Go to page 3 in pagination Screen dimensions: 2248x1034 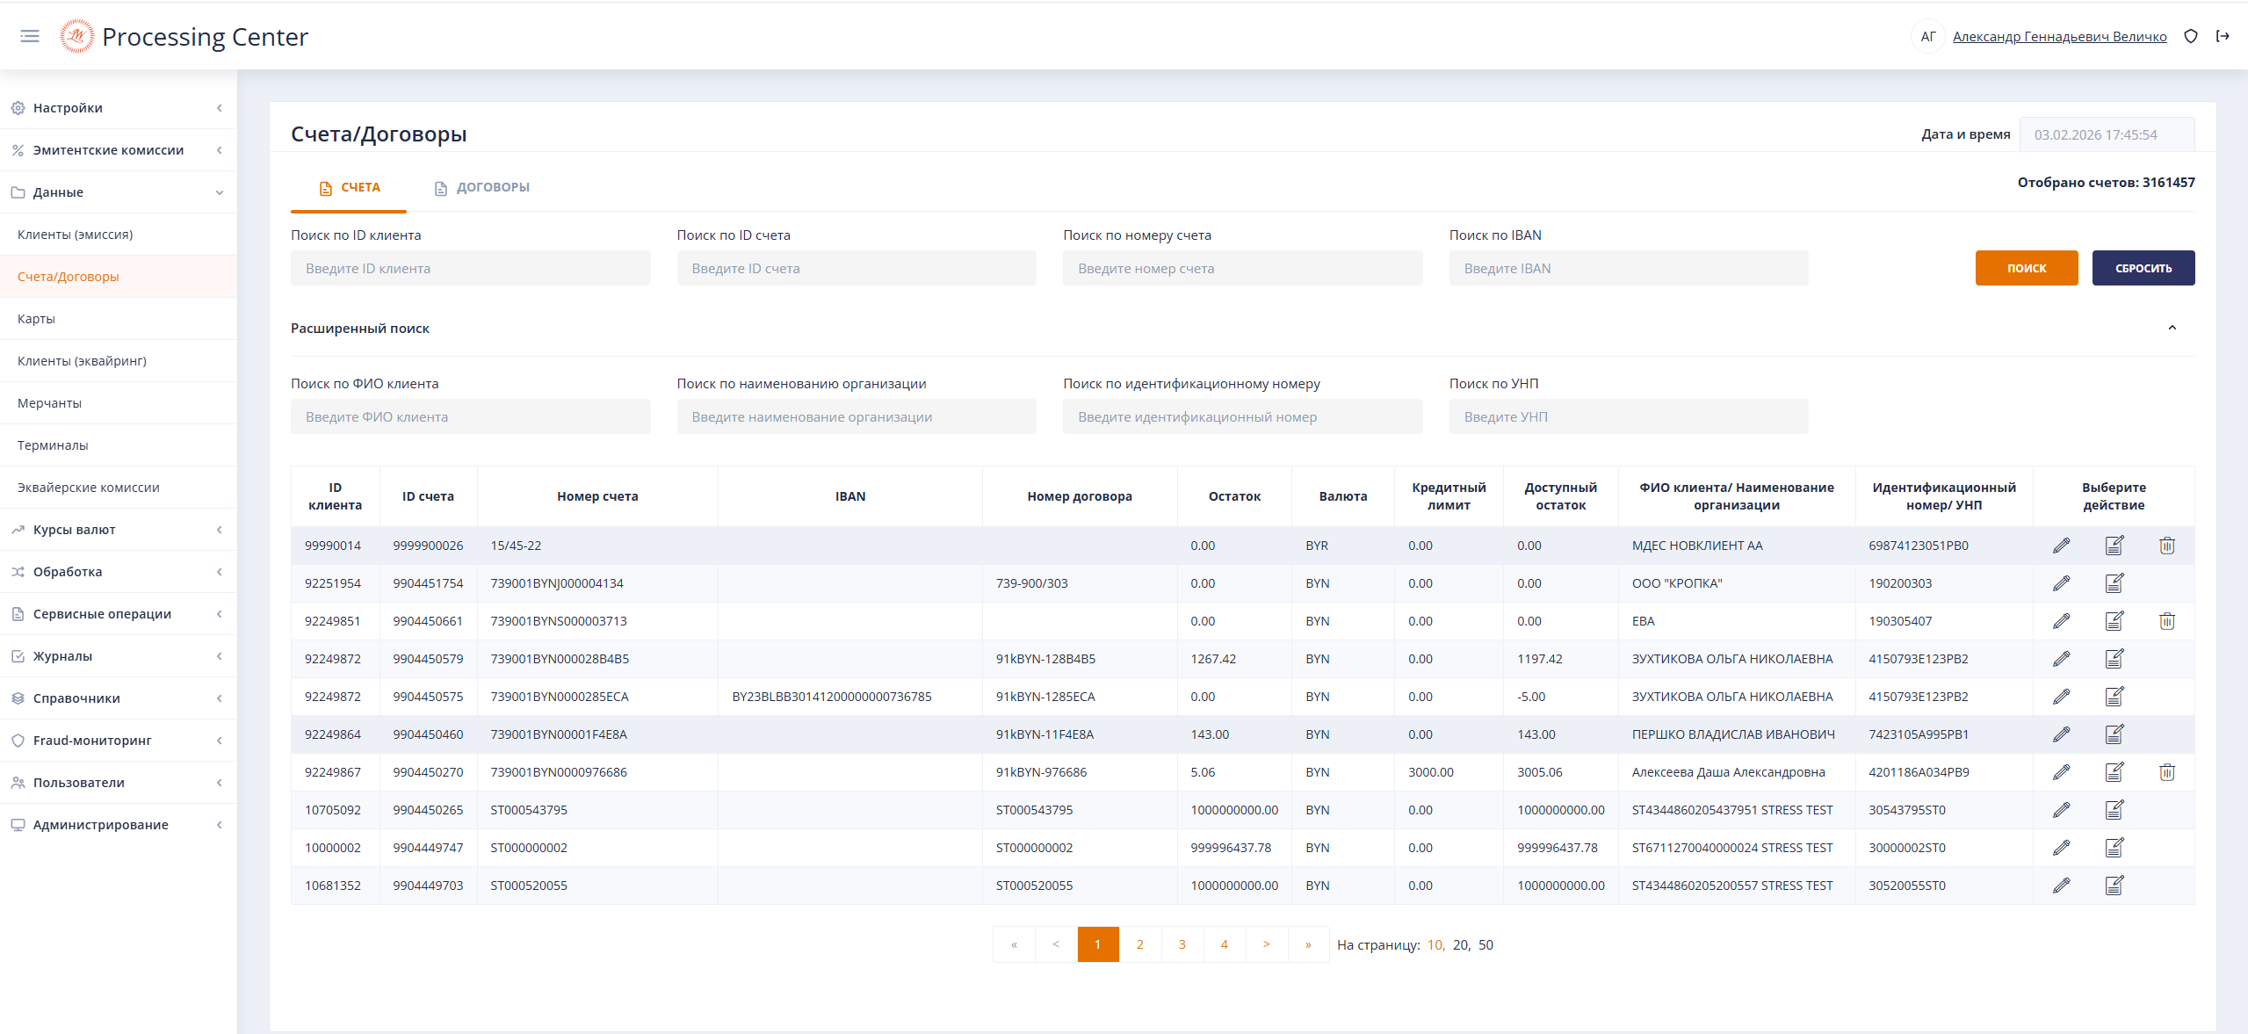(x=1182, y=944)
